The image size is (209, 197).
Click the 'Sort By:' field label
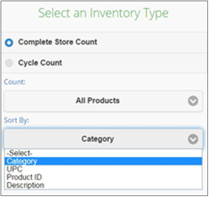(17, 120)
